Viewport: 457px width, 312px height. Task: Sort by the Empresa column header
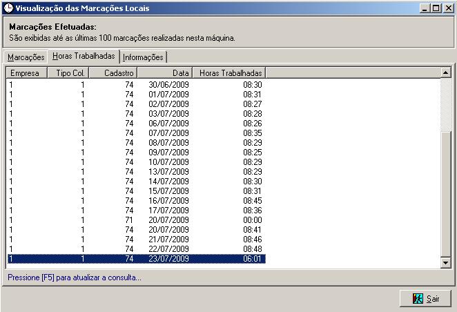27,73
